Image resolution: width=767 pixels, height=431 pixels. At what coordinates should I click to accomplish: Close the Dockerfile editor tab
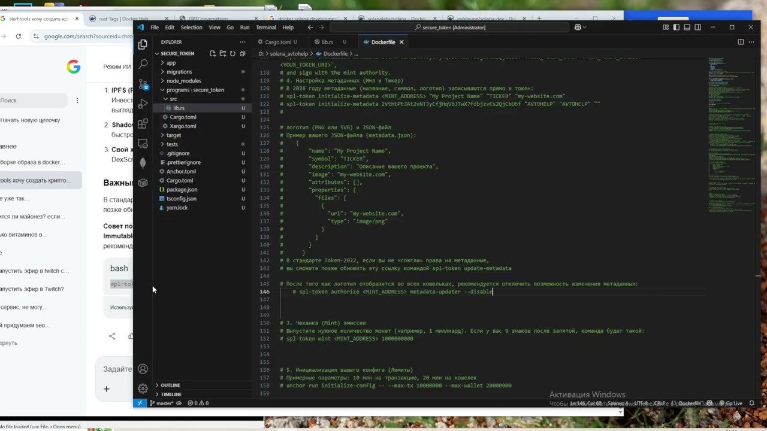(x=401, y=42)
